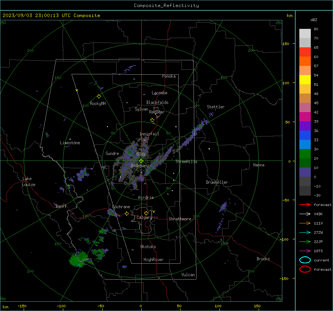Select the green 20–30 dBZ swatch
The height and width of the screenshot is (311, 333).
click(305, 153)
